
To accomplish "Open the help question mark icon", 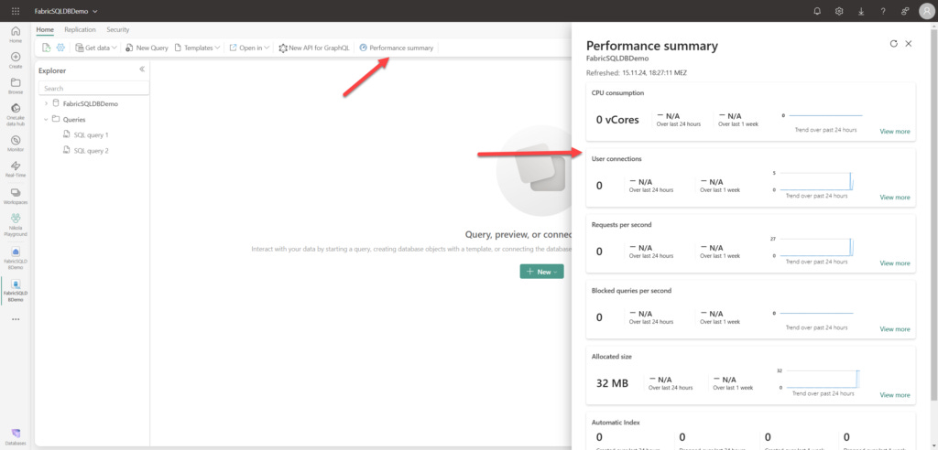I will pos(883,11).
